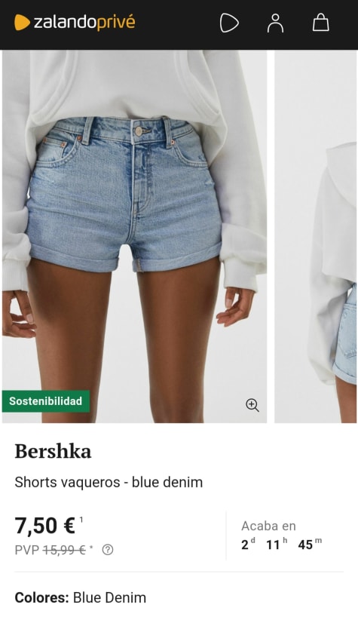Tap the footnote 1 marker beside the price
The height and width of the screenshot is (617, 358).
click(x=81, y=520)
